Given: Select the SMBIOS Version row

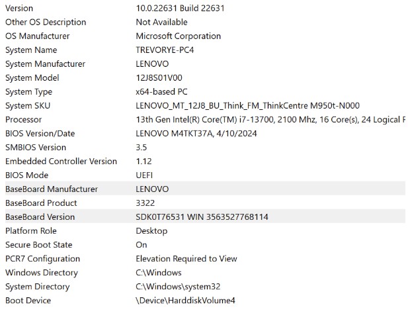Looking at the screenshot, I should click(36, 147).
